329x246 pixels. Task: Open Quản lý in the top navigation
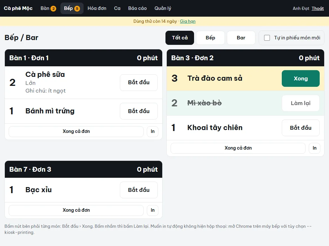(163, 8)
